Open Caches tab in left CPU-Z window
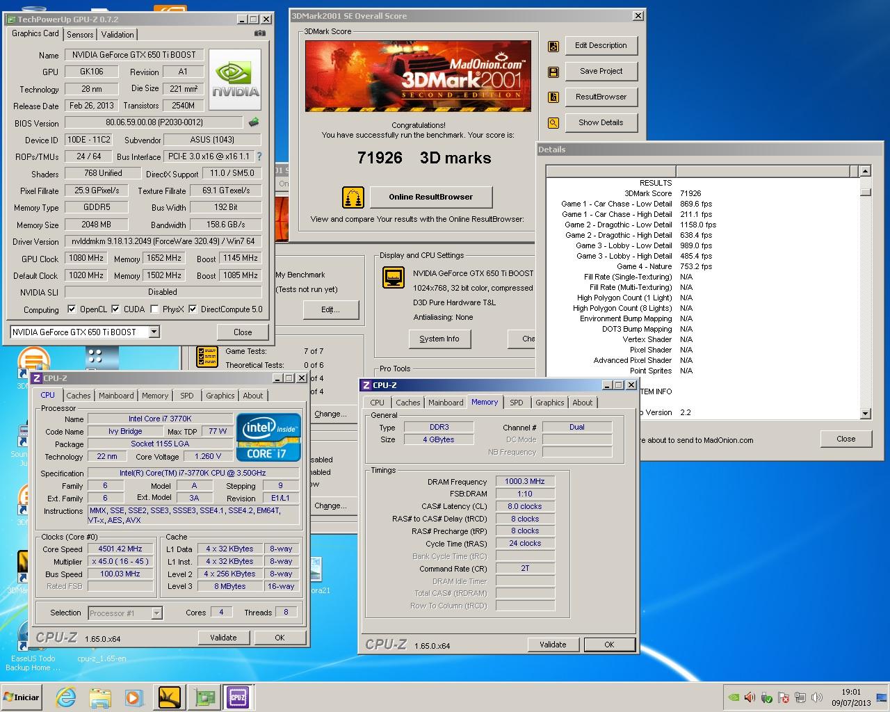 coord(79,396)
